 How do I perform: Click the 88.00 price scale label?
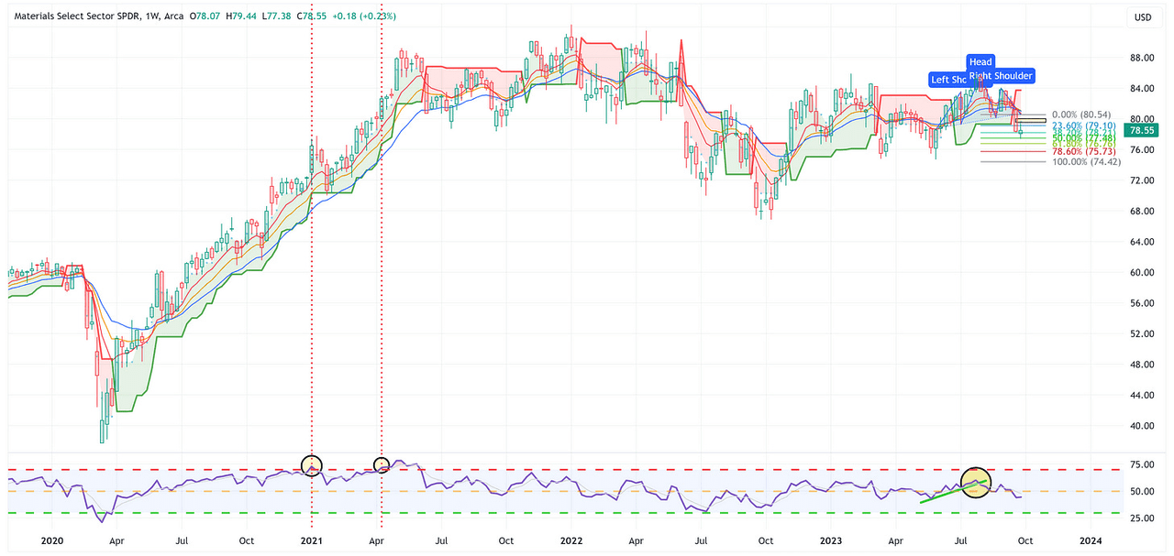pyautogui.click(x=1141, y=58)
